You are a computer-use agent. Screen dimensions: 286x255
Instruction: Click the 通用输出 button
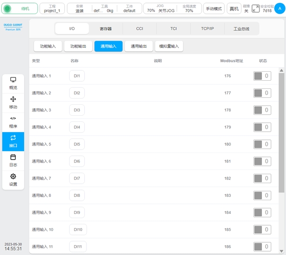[142, 46]
